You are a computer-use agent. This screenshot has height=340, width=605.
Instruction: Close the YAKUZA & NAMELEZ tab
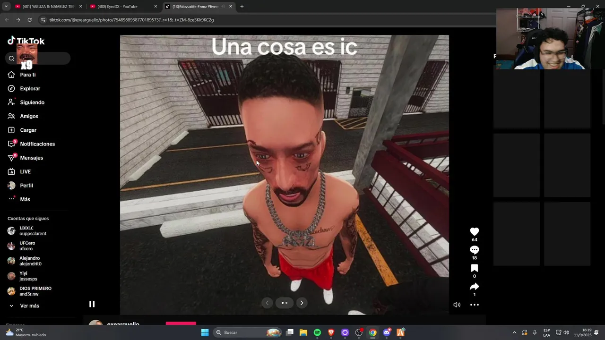click(80, 7)
